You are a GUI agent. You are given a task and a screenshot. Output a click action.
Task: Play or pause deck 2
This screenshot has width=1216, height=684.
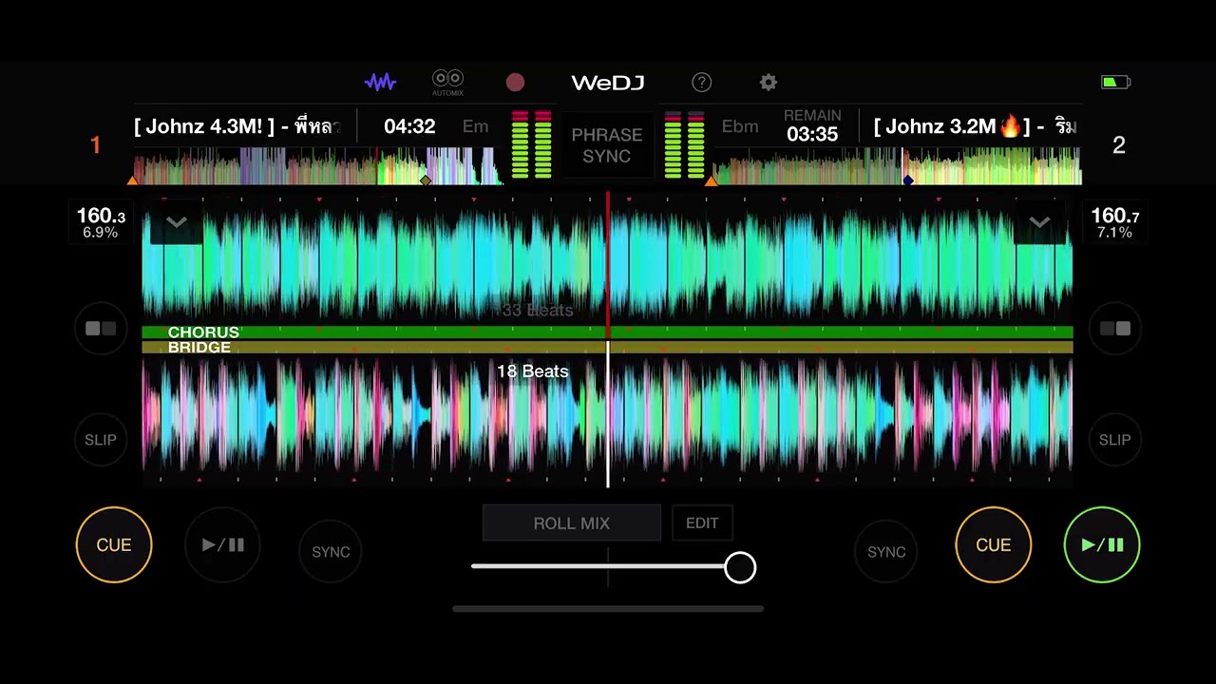[1102, 545]
